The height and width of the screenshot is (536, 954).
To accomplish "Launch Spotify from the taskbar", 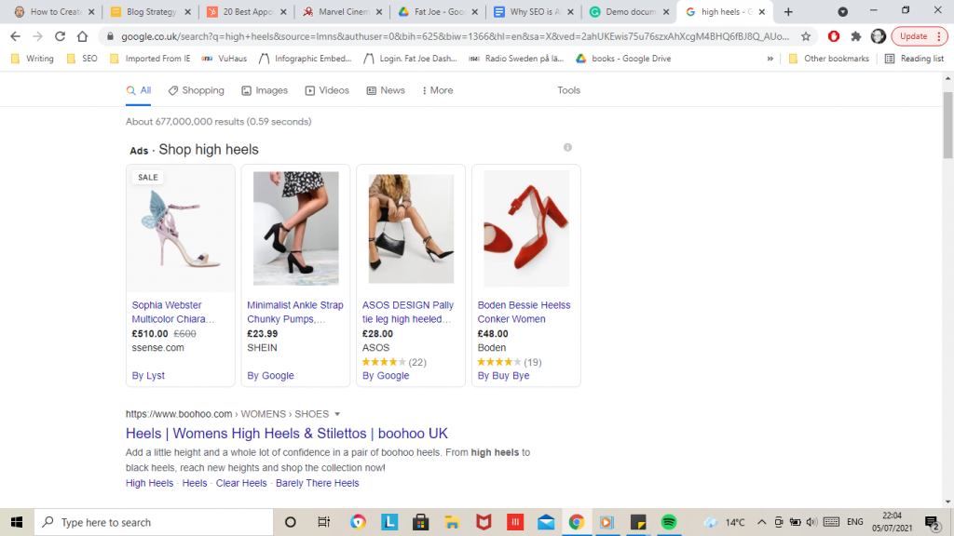I will pos(669,522).
